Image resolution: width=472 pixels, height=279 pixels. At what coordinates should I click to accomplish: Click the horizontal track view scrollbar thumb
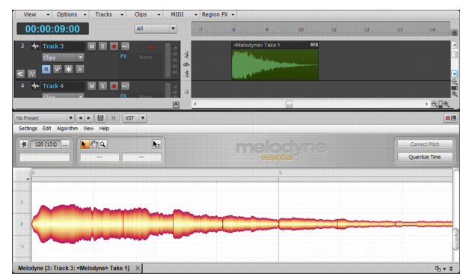pos(289,104)
